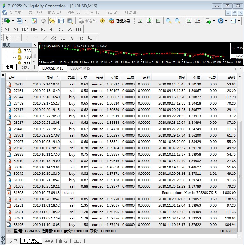Open the Market Watch window icon
Image resolution: width=244 pixels, height=245 pixels.
tap(34, 21)
